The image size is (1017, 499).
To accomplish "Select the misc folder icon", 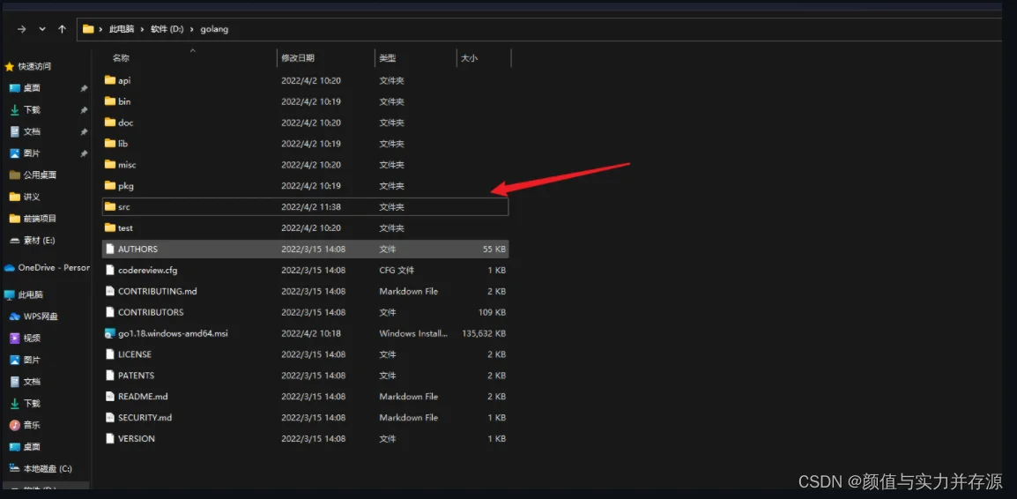I will [109, 165].
